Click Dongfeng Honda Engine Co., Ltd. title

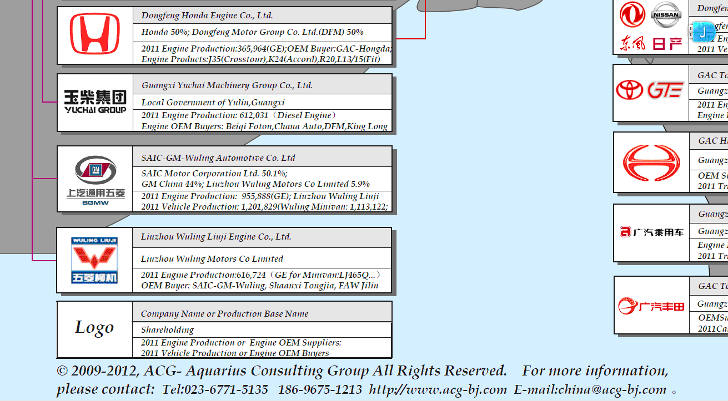click(207, 16)
